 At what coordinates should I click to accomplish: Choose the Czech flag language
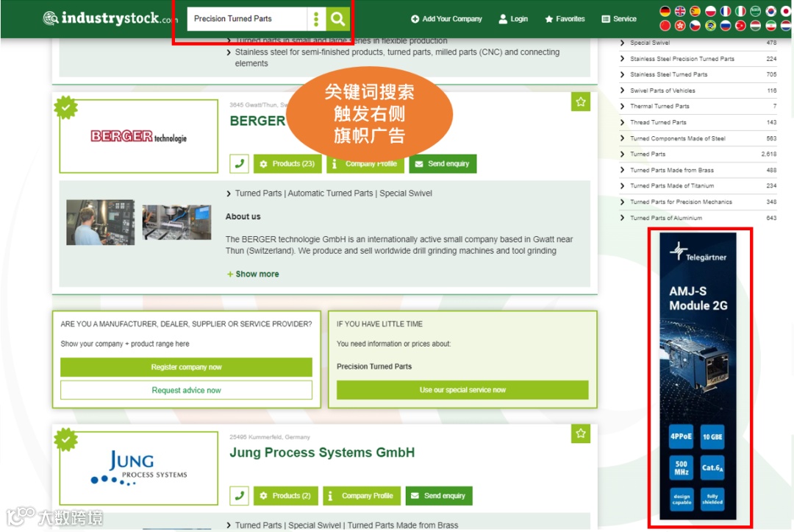(695, 25)
